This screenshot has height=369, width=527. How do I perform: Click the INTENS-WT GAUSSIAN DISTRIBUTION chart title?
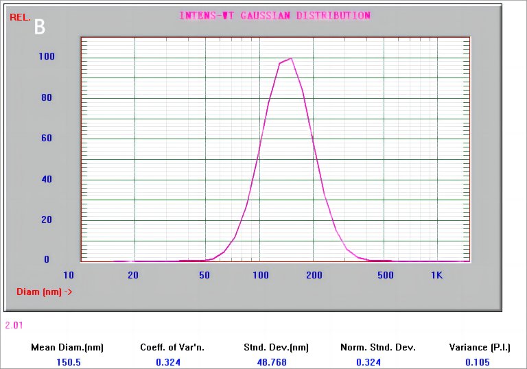pyautogui.click(x=274, y=16)
